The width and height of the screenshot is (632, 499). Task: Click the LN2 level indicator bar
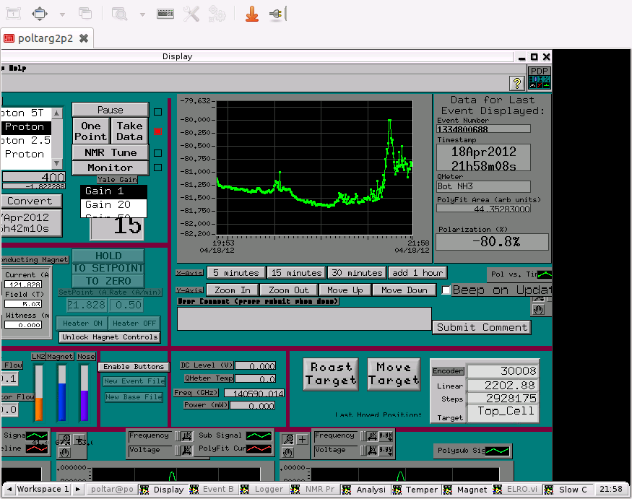tap(39, 393)
